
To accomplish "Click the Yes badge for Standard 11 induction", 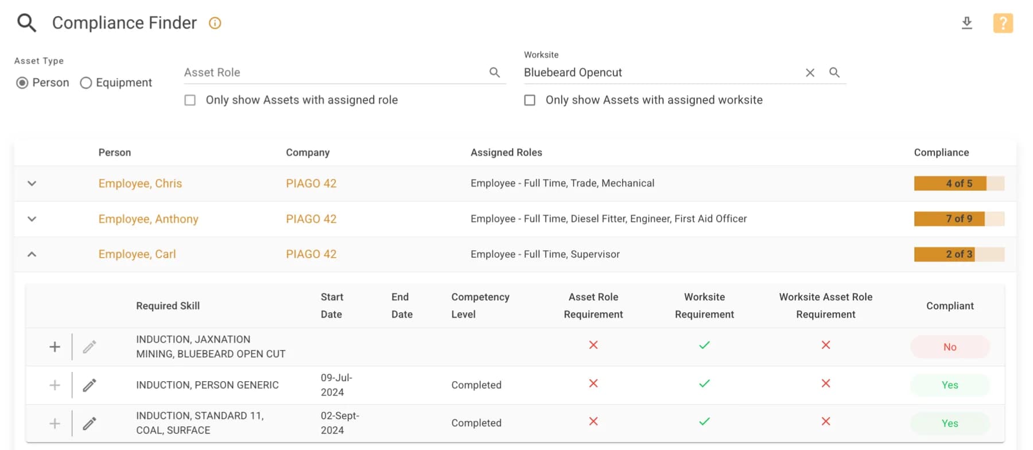I will (950, 424).
